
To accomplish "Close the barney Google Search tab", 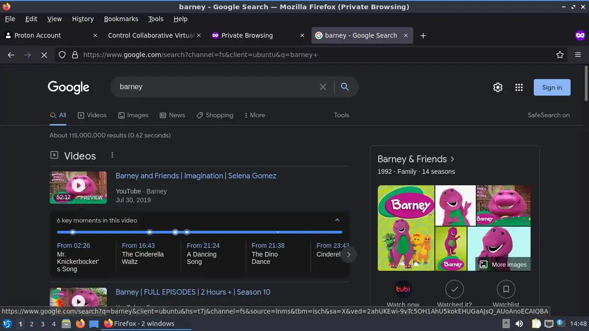I will click(406, 35).
